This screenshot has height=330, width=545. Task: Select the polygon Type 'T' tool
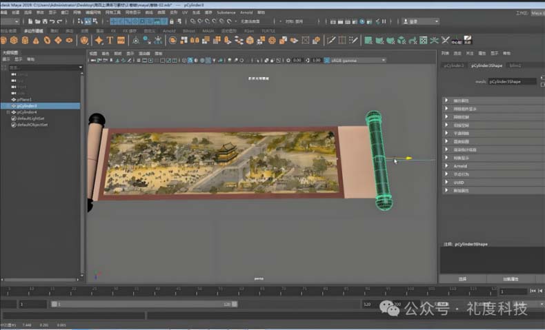point(110,40)
